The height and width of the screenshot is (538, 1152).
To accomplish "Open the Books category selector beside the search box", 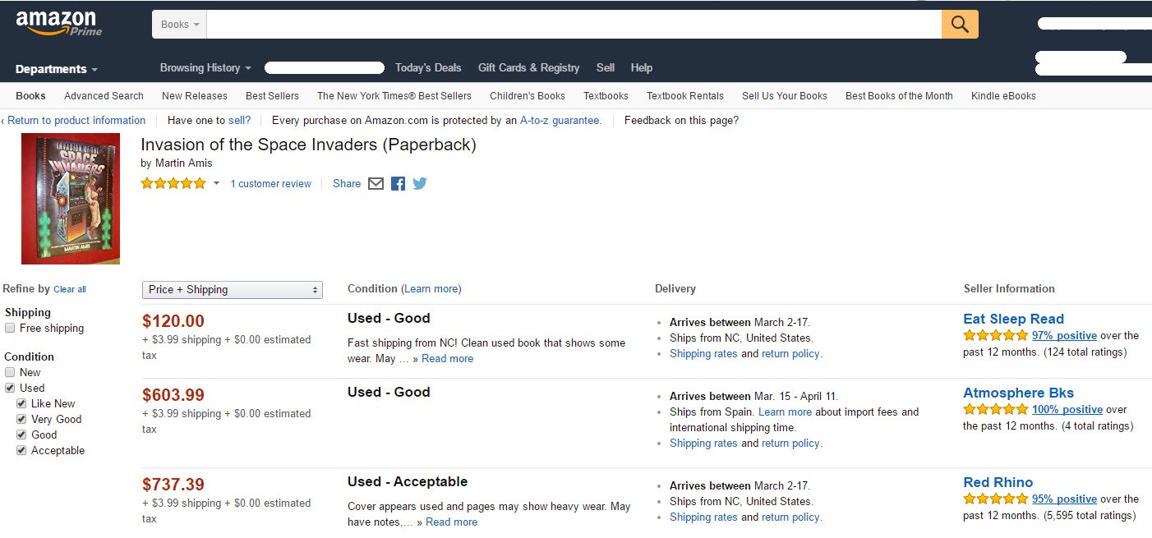I will point(178,24).
